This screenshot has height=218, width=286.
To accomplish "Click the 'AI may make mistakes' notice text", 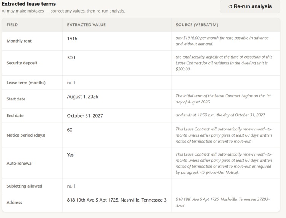I will pyautogui.click(x=63, y=11).
